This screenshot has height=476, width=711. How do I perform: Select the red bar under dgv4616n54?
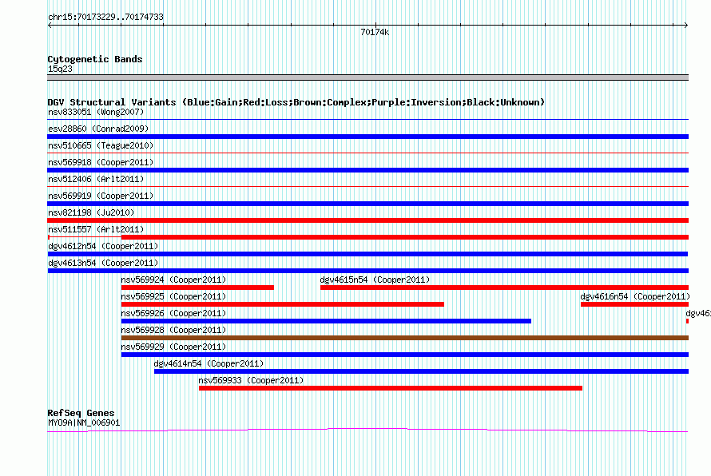[635, 304]
